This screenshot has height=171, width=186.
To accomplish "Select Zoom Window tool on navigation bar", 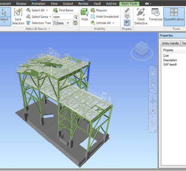I will (x=153, y=91).
